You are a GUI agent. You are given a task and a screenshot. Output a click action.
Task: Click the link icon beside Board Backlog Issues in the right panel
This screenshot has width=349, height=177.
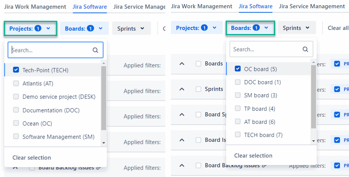(264, 165)
